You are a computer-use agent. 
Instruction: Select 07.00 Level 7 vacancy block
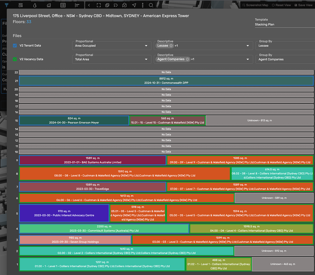(x=240, y=187)
